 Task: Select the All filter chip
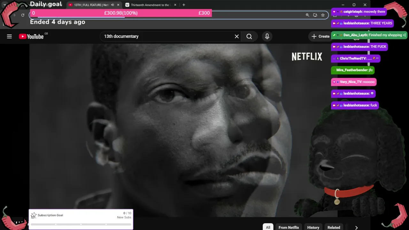tap(268, 227)
